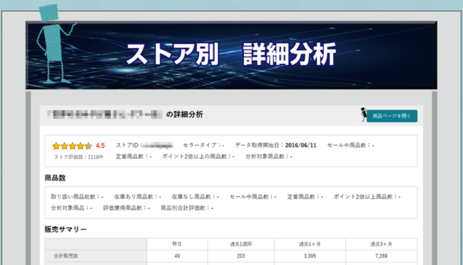Select the 過去3ヶ月 column header
This screenshot has height=265, width=463.
[381, 244]
